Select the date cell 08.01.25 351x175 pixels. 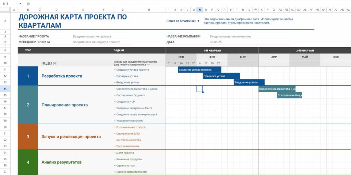(x=216, y=42)
